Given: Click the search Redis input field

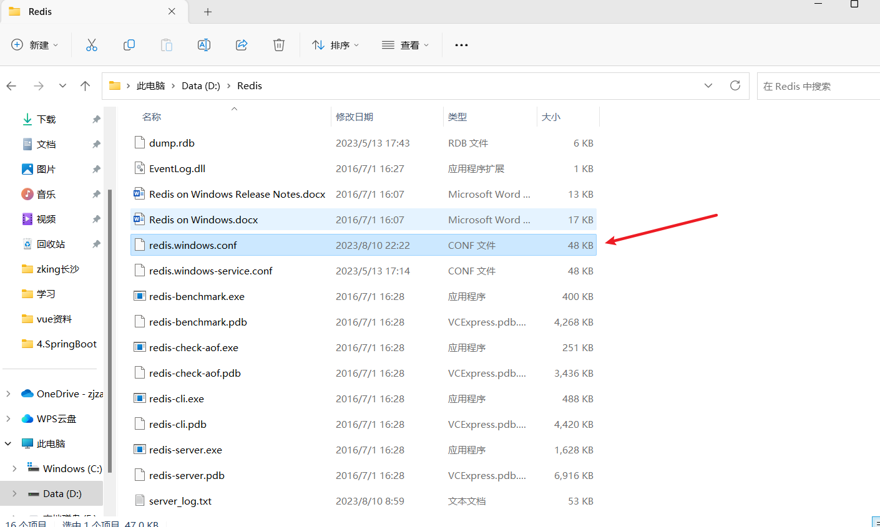Looking at the screenshot, I should point(818,86).
